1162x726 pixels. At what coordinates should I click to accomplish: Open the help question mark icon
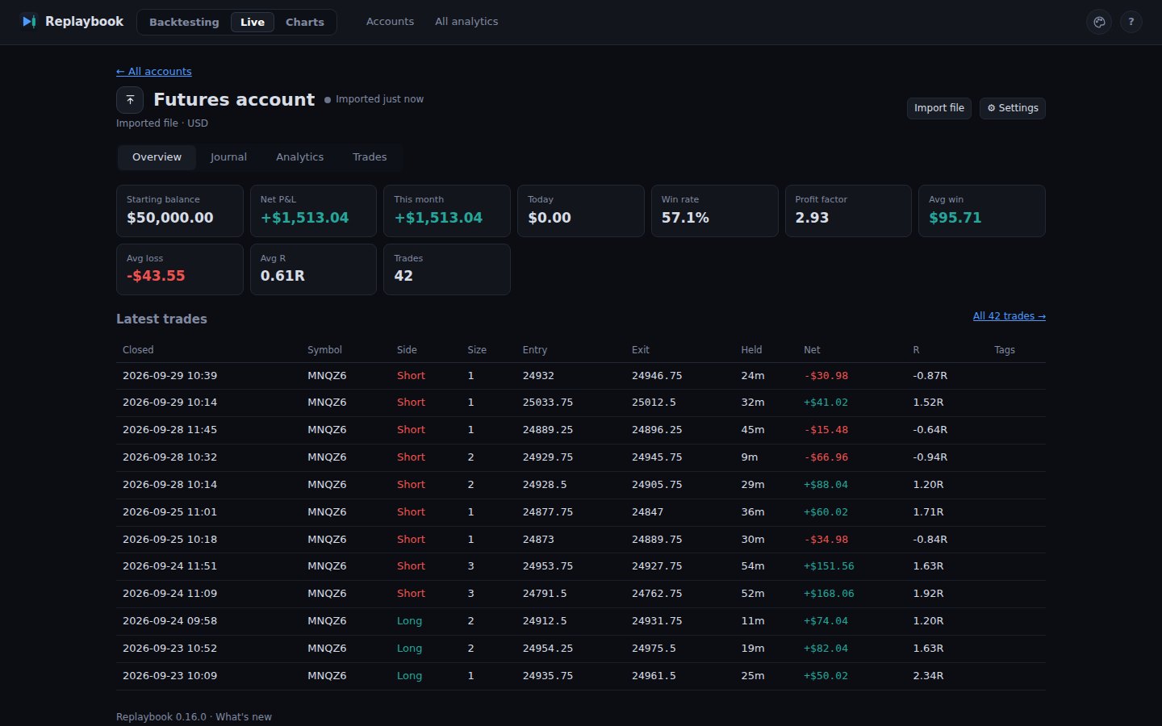pos(1131,22)
